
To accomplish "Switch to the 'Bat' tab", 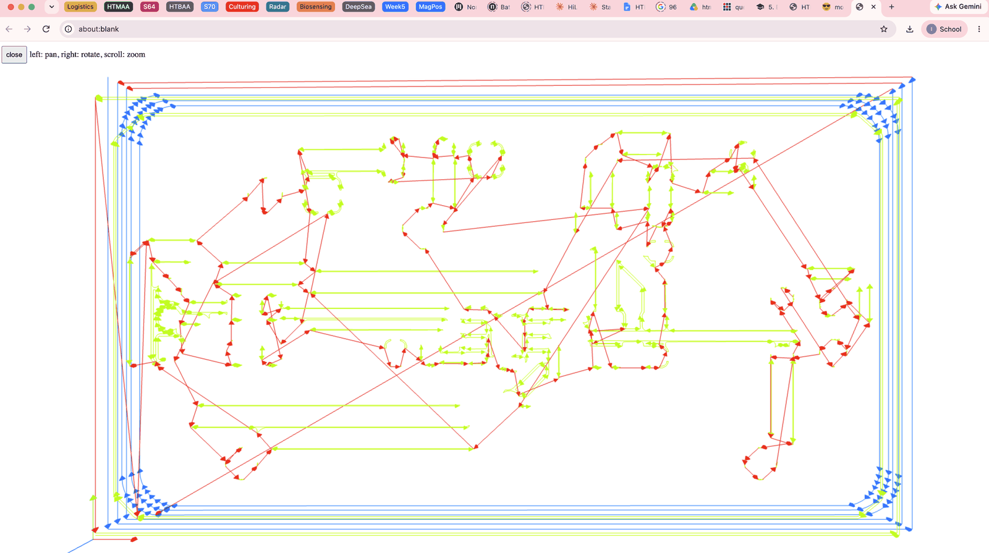I will click(499, 7).
